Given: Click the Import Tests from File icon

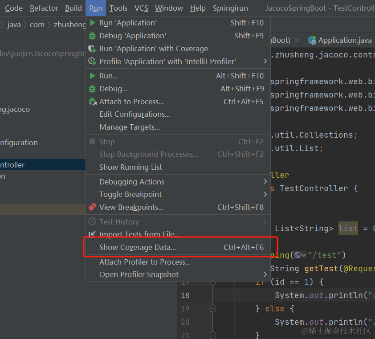Looking at the screenshot, I should click(92, 234).
